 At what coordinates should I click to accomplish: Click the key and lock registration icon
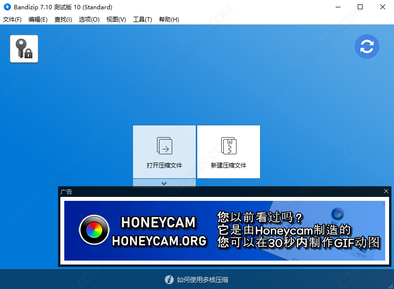[x=24, y=48]
